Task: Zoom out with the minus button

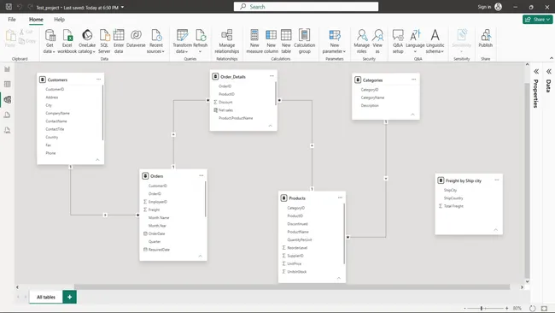Action: [x=465, y=309]
